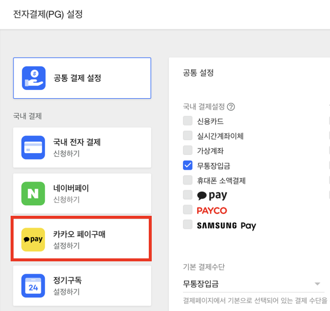330x311 pixels.
Task: Click 신청하기 under 국내 전자 결제
Action: click(x=67, y=153)
